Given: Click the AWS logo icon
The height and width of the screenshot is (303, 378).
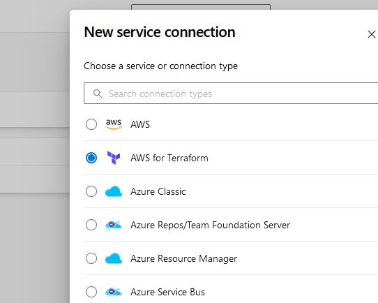Looking at the screenshot, I should [x=114, y=124].
